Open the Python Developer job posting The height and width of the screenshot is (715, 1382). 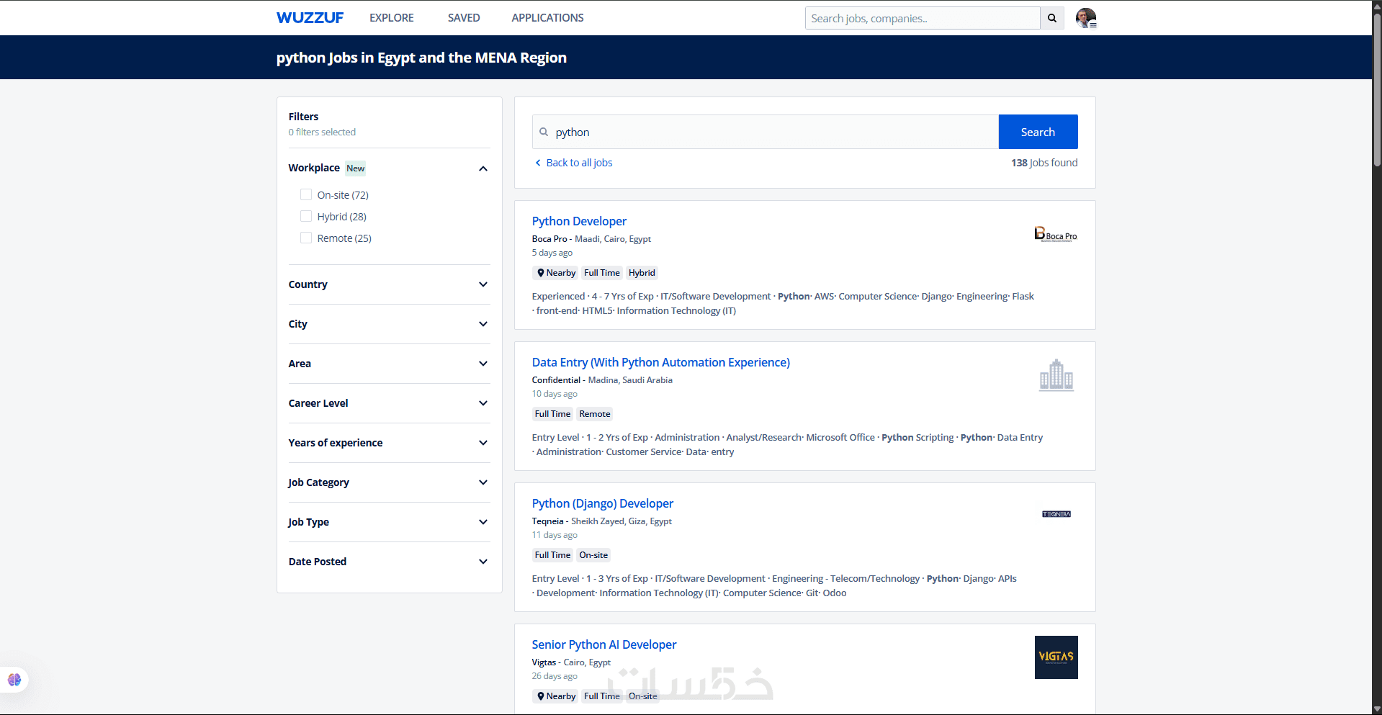[579, 221]
